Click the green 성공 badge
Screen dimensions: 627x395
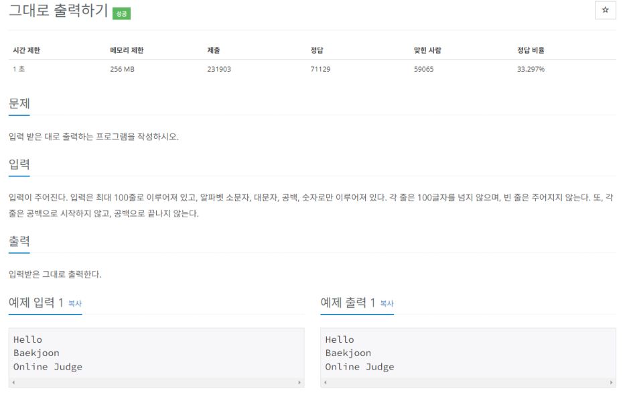[121, 13]
